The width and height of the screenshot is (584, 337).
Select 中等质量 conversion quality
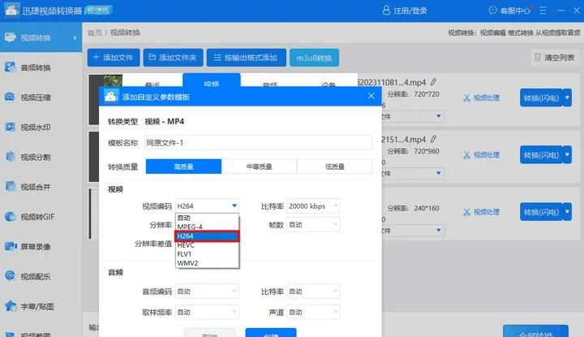[x=260, y=166]
